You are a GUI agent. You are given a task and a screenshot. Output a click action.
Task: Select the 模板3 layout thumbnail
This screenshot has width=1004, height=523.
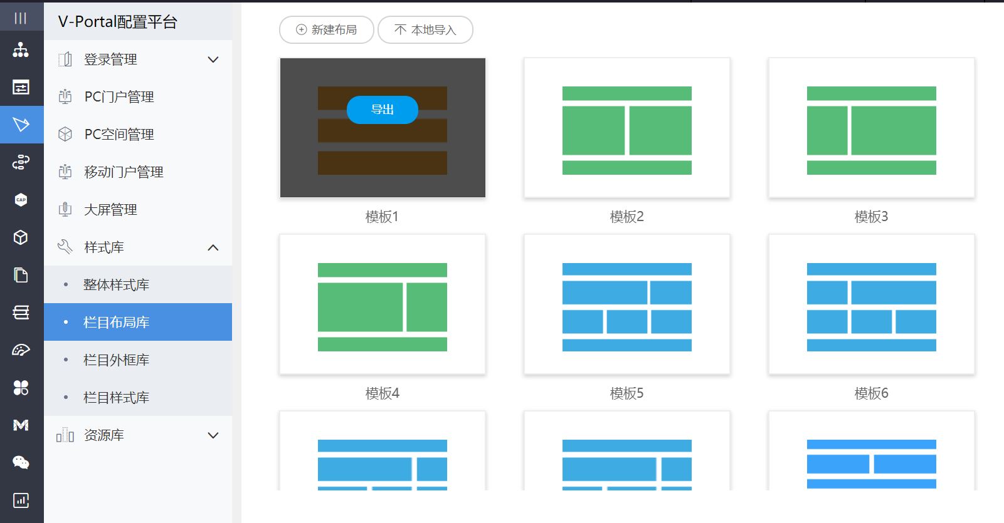871,128
